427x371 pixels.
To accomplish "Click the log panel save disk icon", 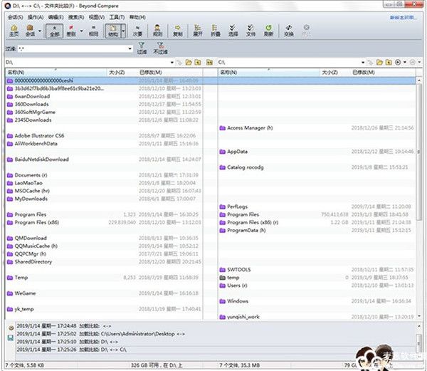I will pyautogui.click(x=11, y=338).
